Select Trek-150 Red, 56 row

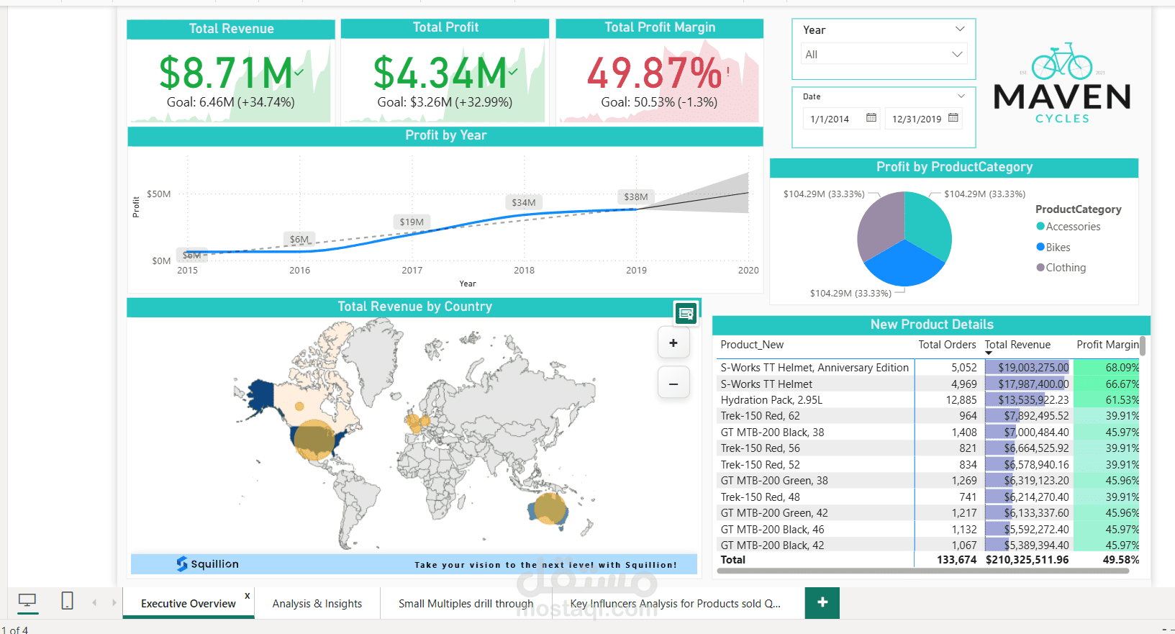tap(929, 448)
